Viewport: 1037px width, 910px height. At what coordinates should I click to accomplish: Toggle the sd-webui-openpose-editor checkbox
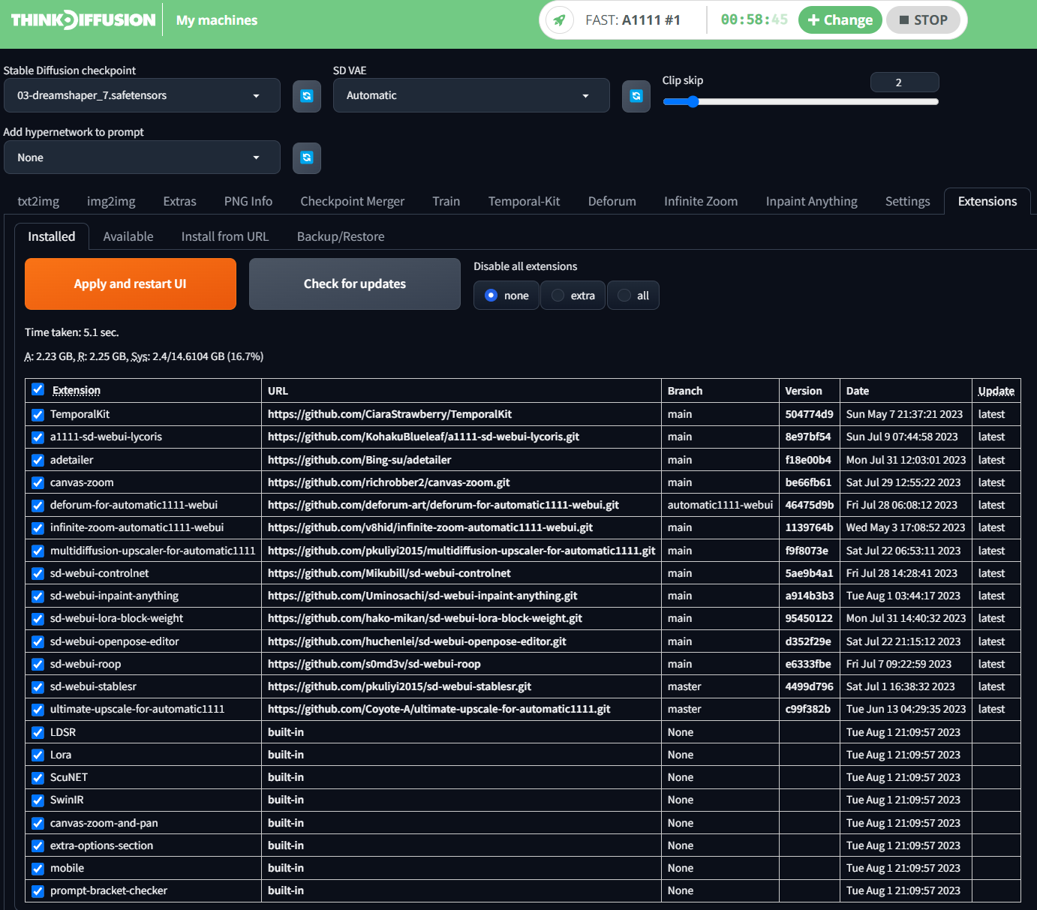coord(38,642)
